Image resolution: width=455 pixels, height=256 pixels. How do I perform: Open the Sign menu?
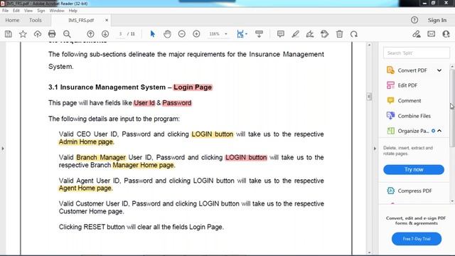pyautogui.click(x=41, y=11)
